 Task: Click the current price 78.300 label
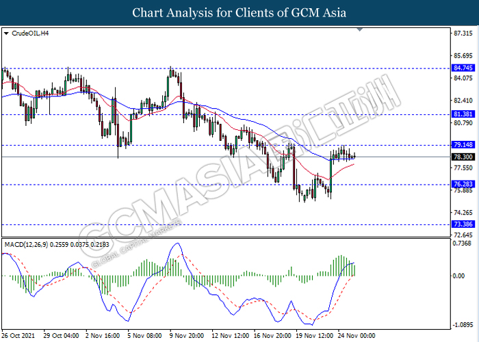coord(463,157)
